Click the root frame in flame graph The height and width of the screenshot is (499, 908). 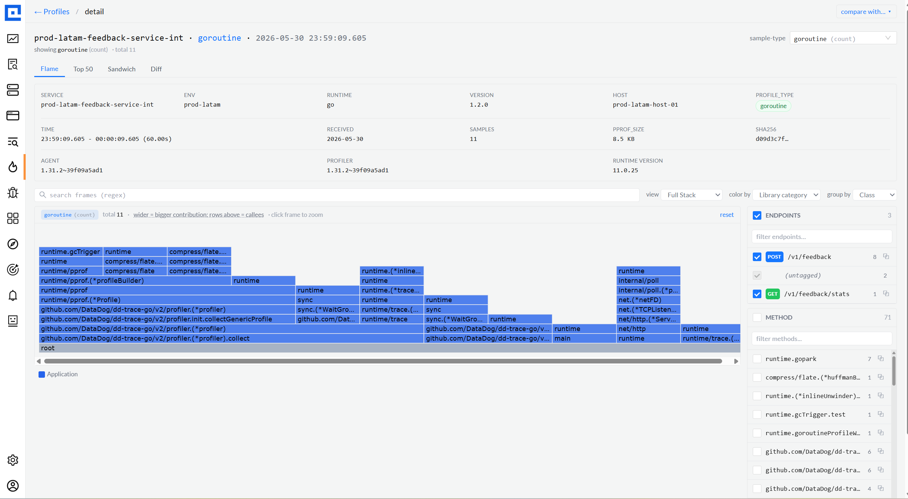tap(390, 348)
